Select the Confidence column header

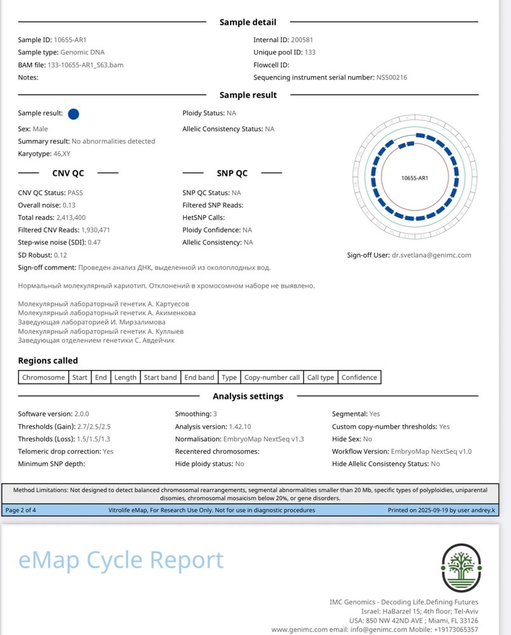point(359,377)
